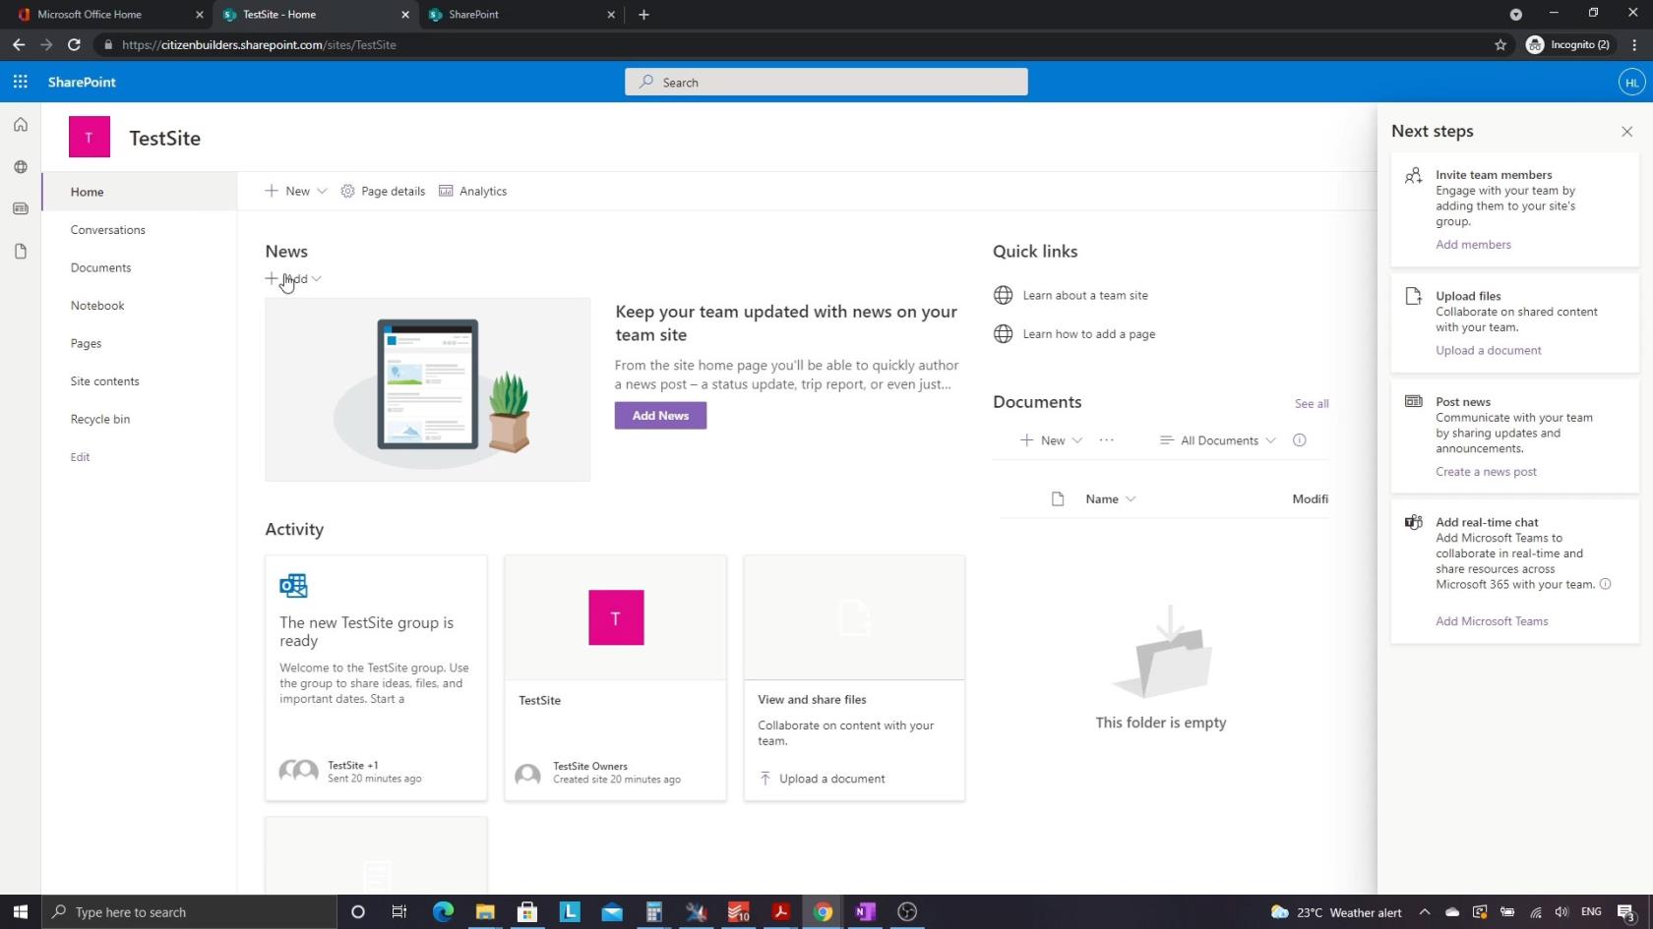The image size is (1653, 929).
Task: Open Chrome menu three dots
Action: click(1634, 44)
